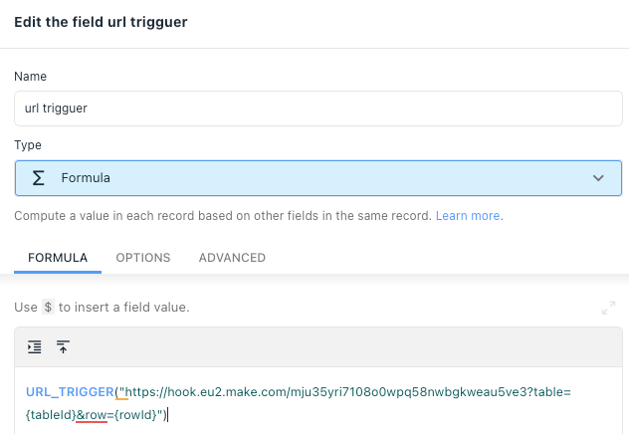Click the indent formula icon in editor toolbar
The width and height of the screenshot is (629, 434).
click(x=35, y=347)
